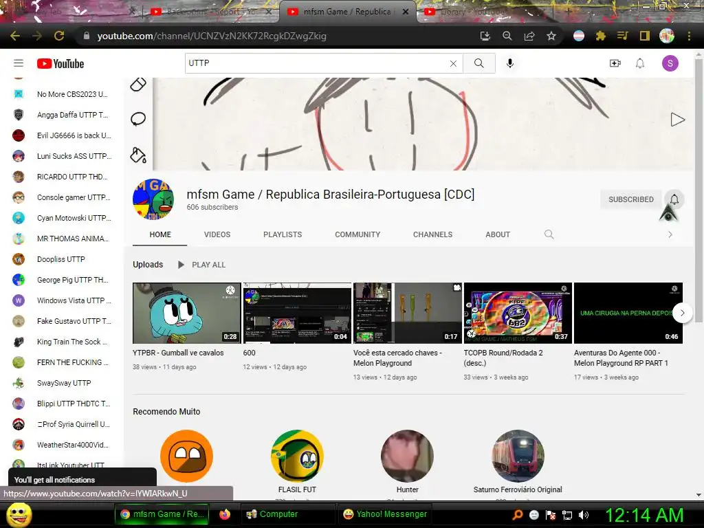Open the orange ball channel avatar

pos(187,456)
